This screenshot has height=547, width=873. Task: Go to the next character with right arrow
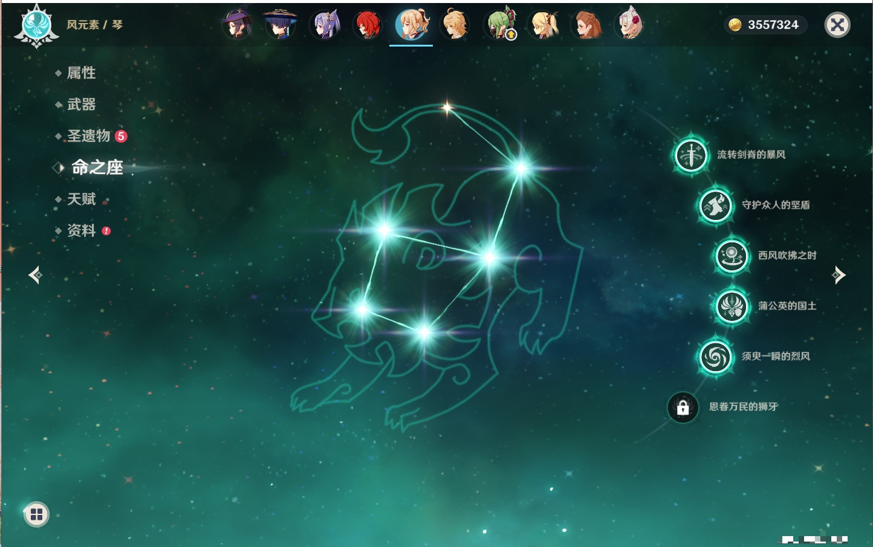click(839, 275)
